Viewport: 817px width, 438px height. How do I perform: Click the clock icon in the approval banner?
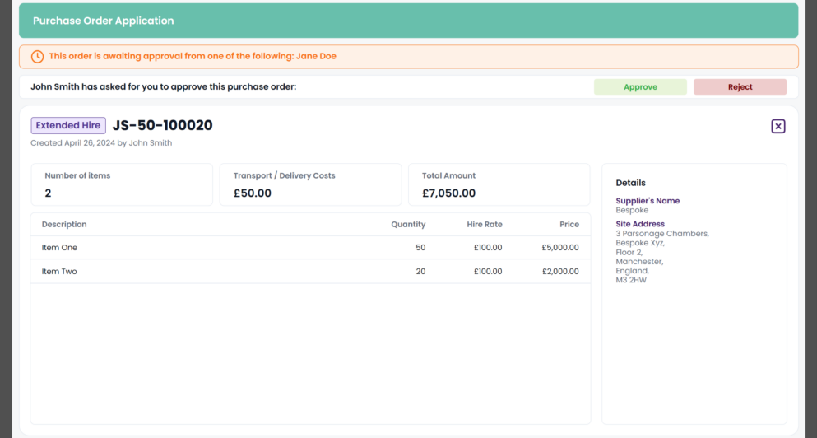(x=37, y=57)
